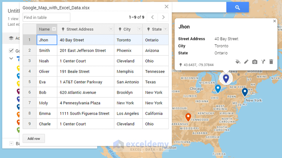Click the Texas state cell
This screenshot has height=158, width=282.
point(155,82)
